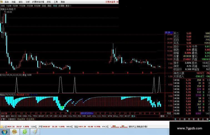Open the 扩展∧ expander tab

[4, 119]
